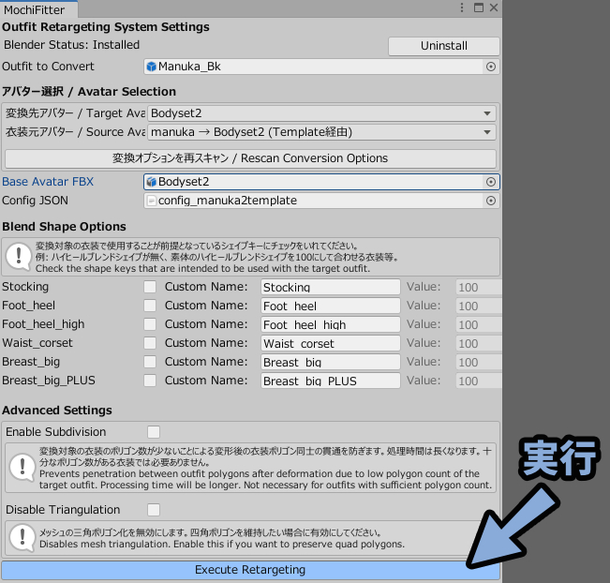Open the Target Avatar dropdown
610x583 pixels.
coord(321,113)
